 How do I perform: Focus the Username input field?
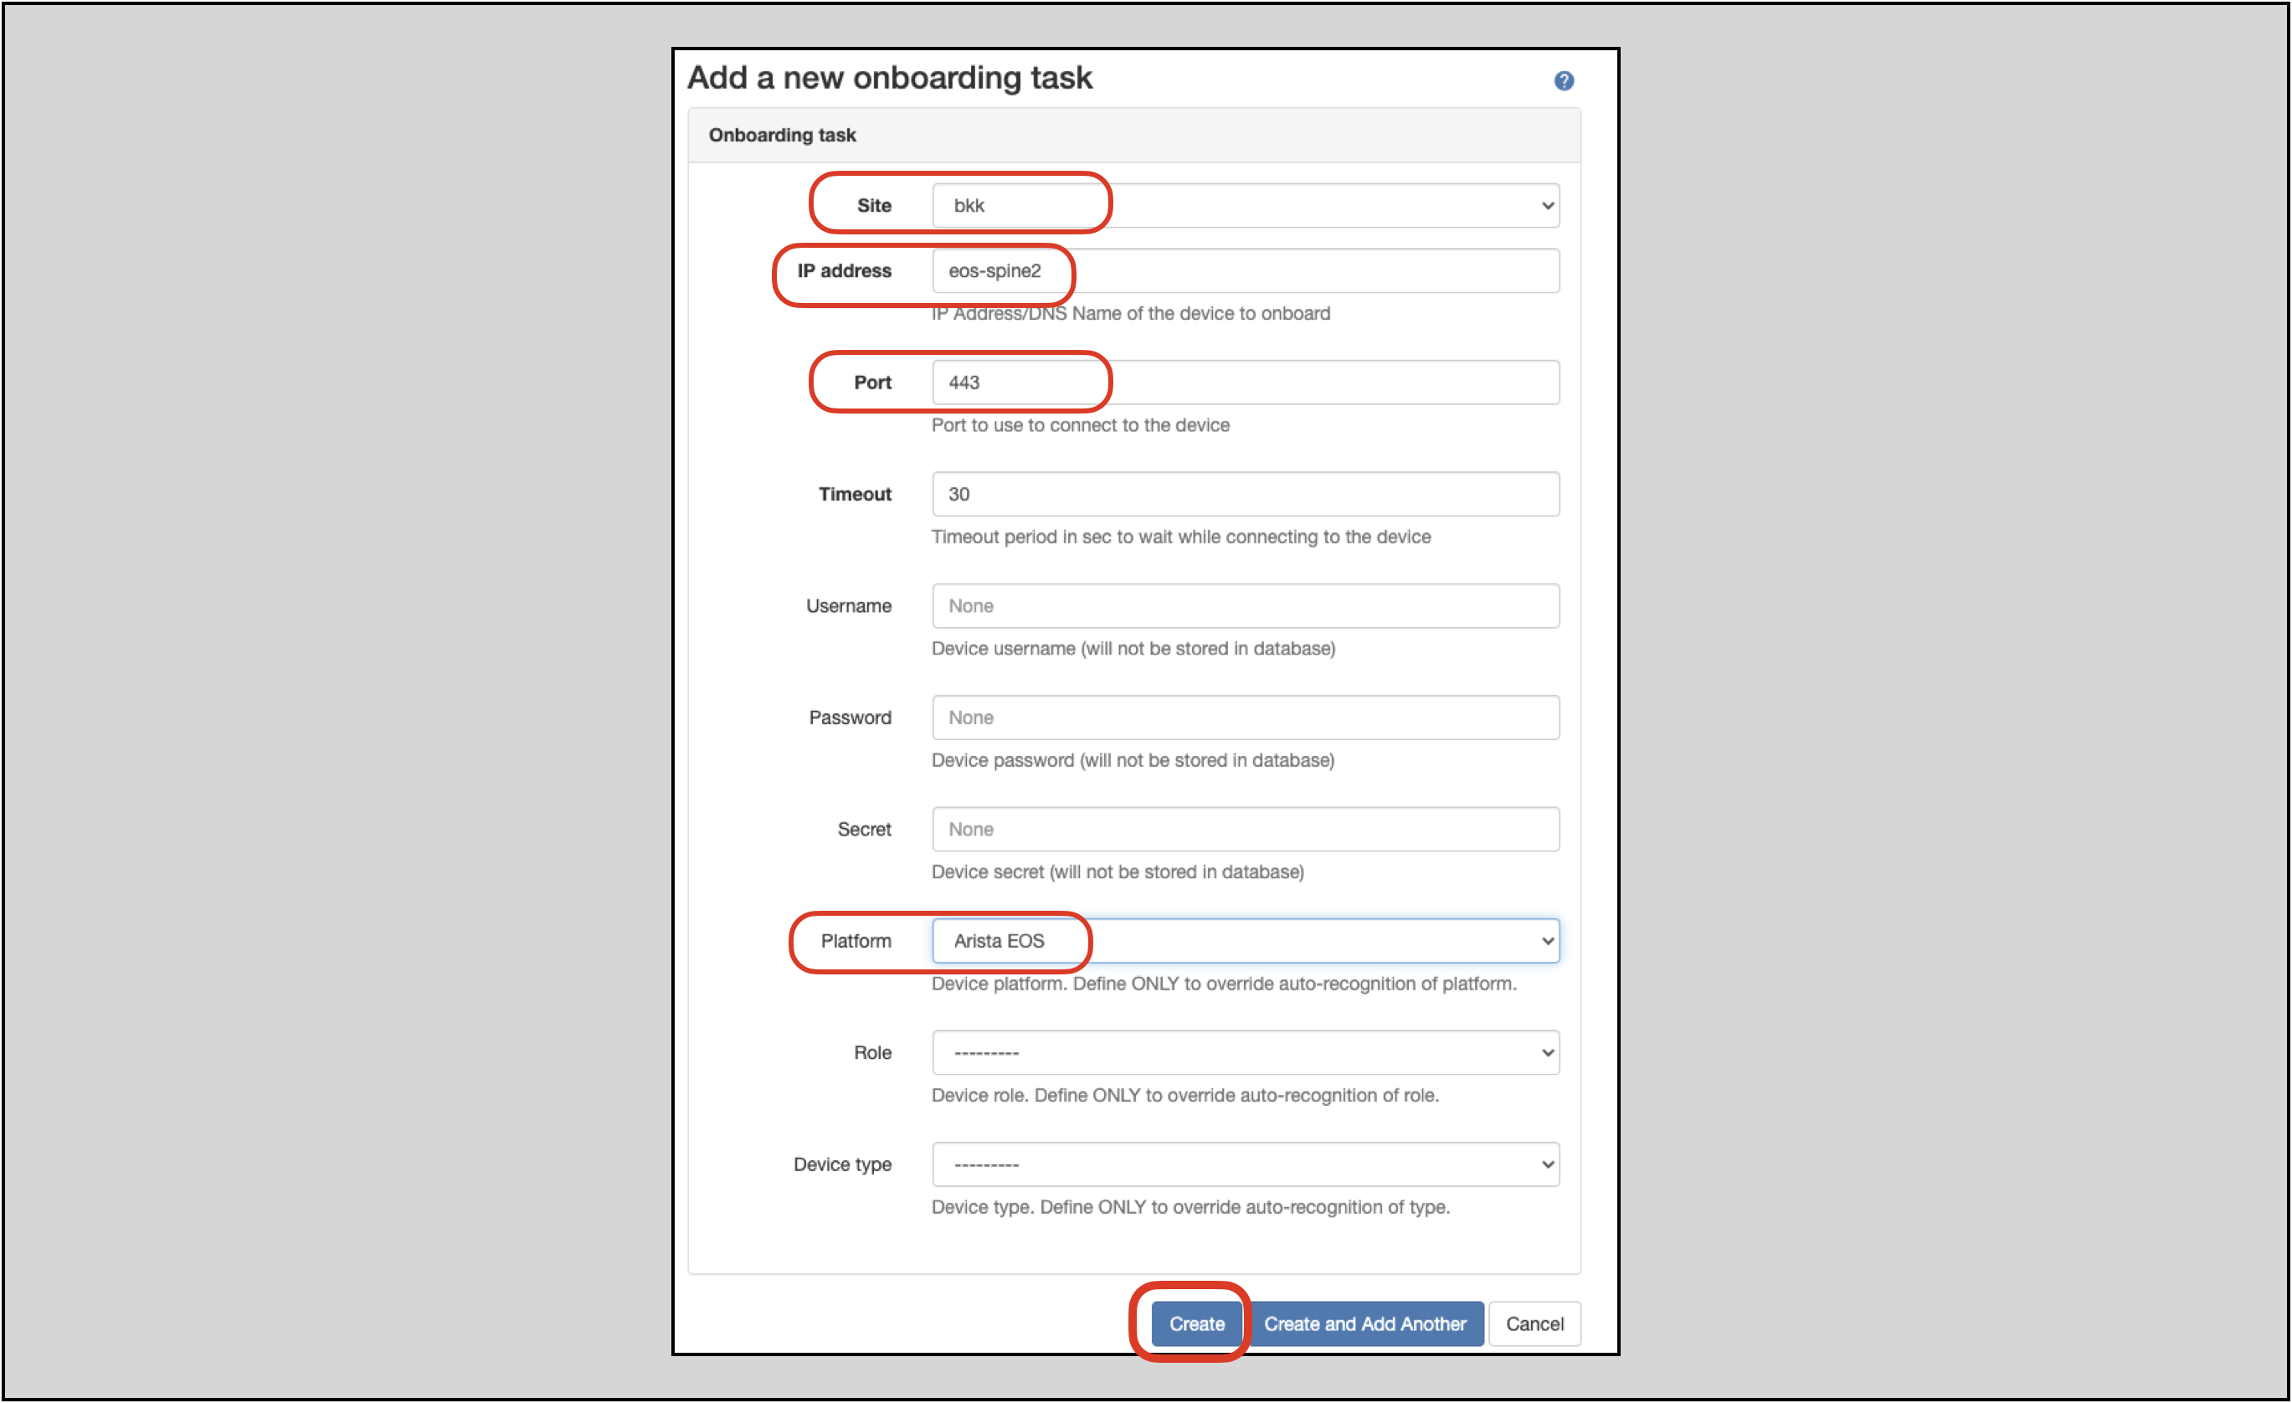[x=1246, y=606]
